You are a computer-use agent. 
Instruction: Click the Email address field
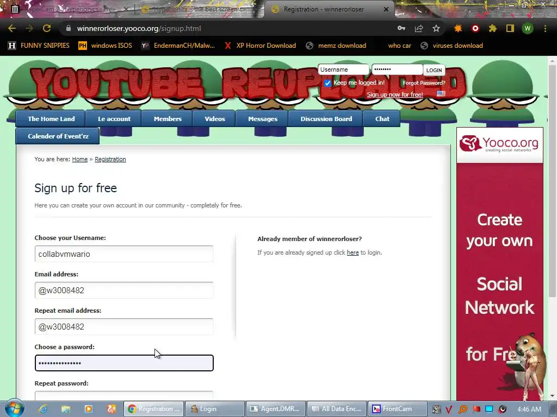[x=124, y=290]
